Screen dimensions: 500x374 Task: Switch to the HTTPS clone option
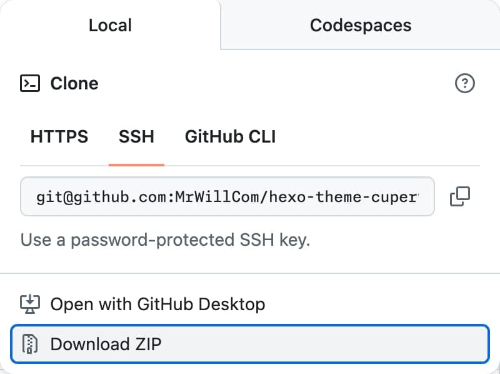59,136
